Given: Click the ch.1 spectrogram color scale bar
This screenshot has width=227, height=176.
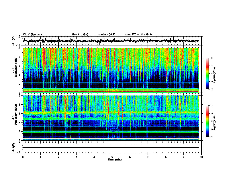Looking at the screenshot, I should pos(207,74).
